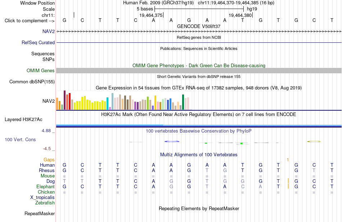Click the 'SNPs' track label
This screenshot has width=342, height=222.
tap(49, 59)
